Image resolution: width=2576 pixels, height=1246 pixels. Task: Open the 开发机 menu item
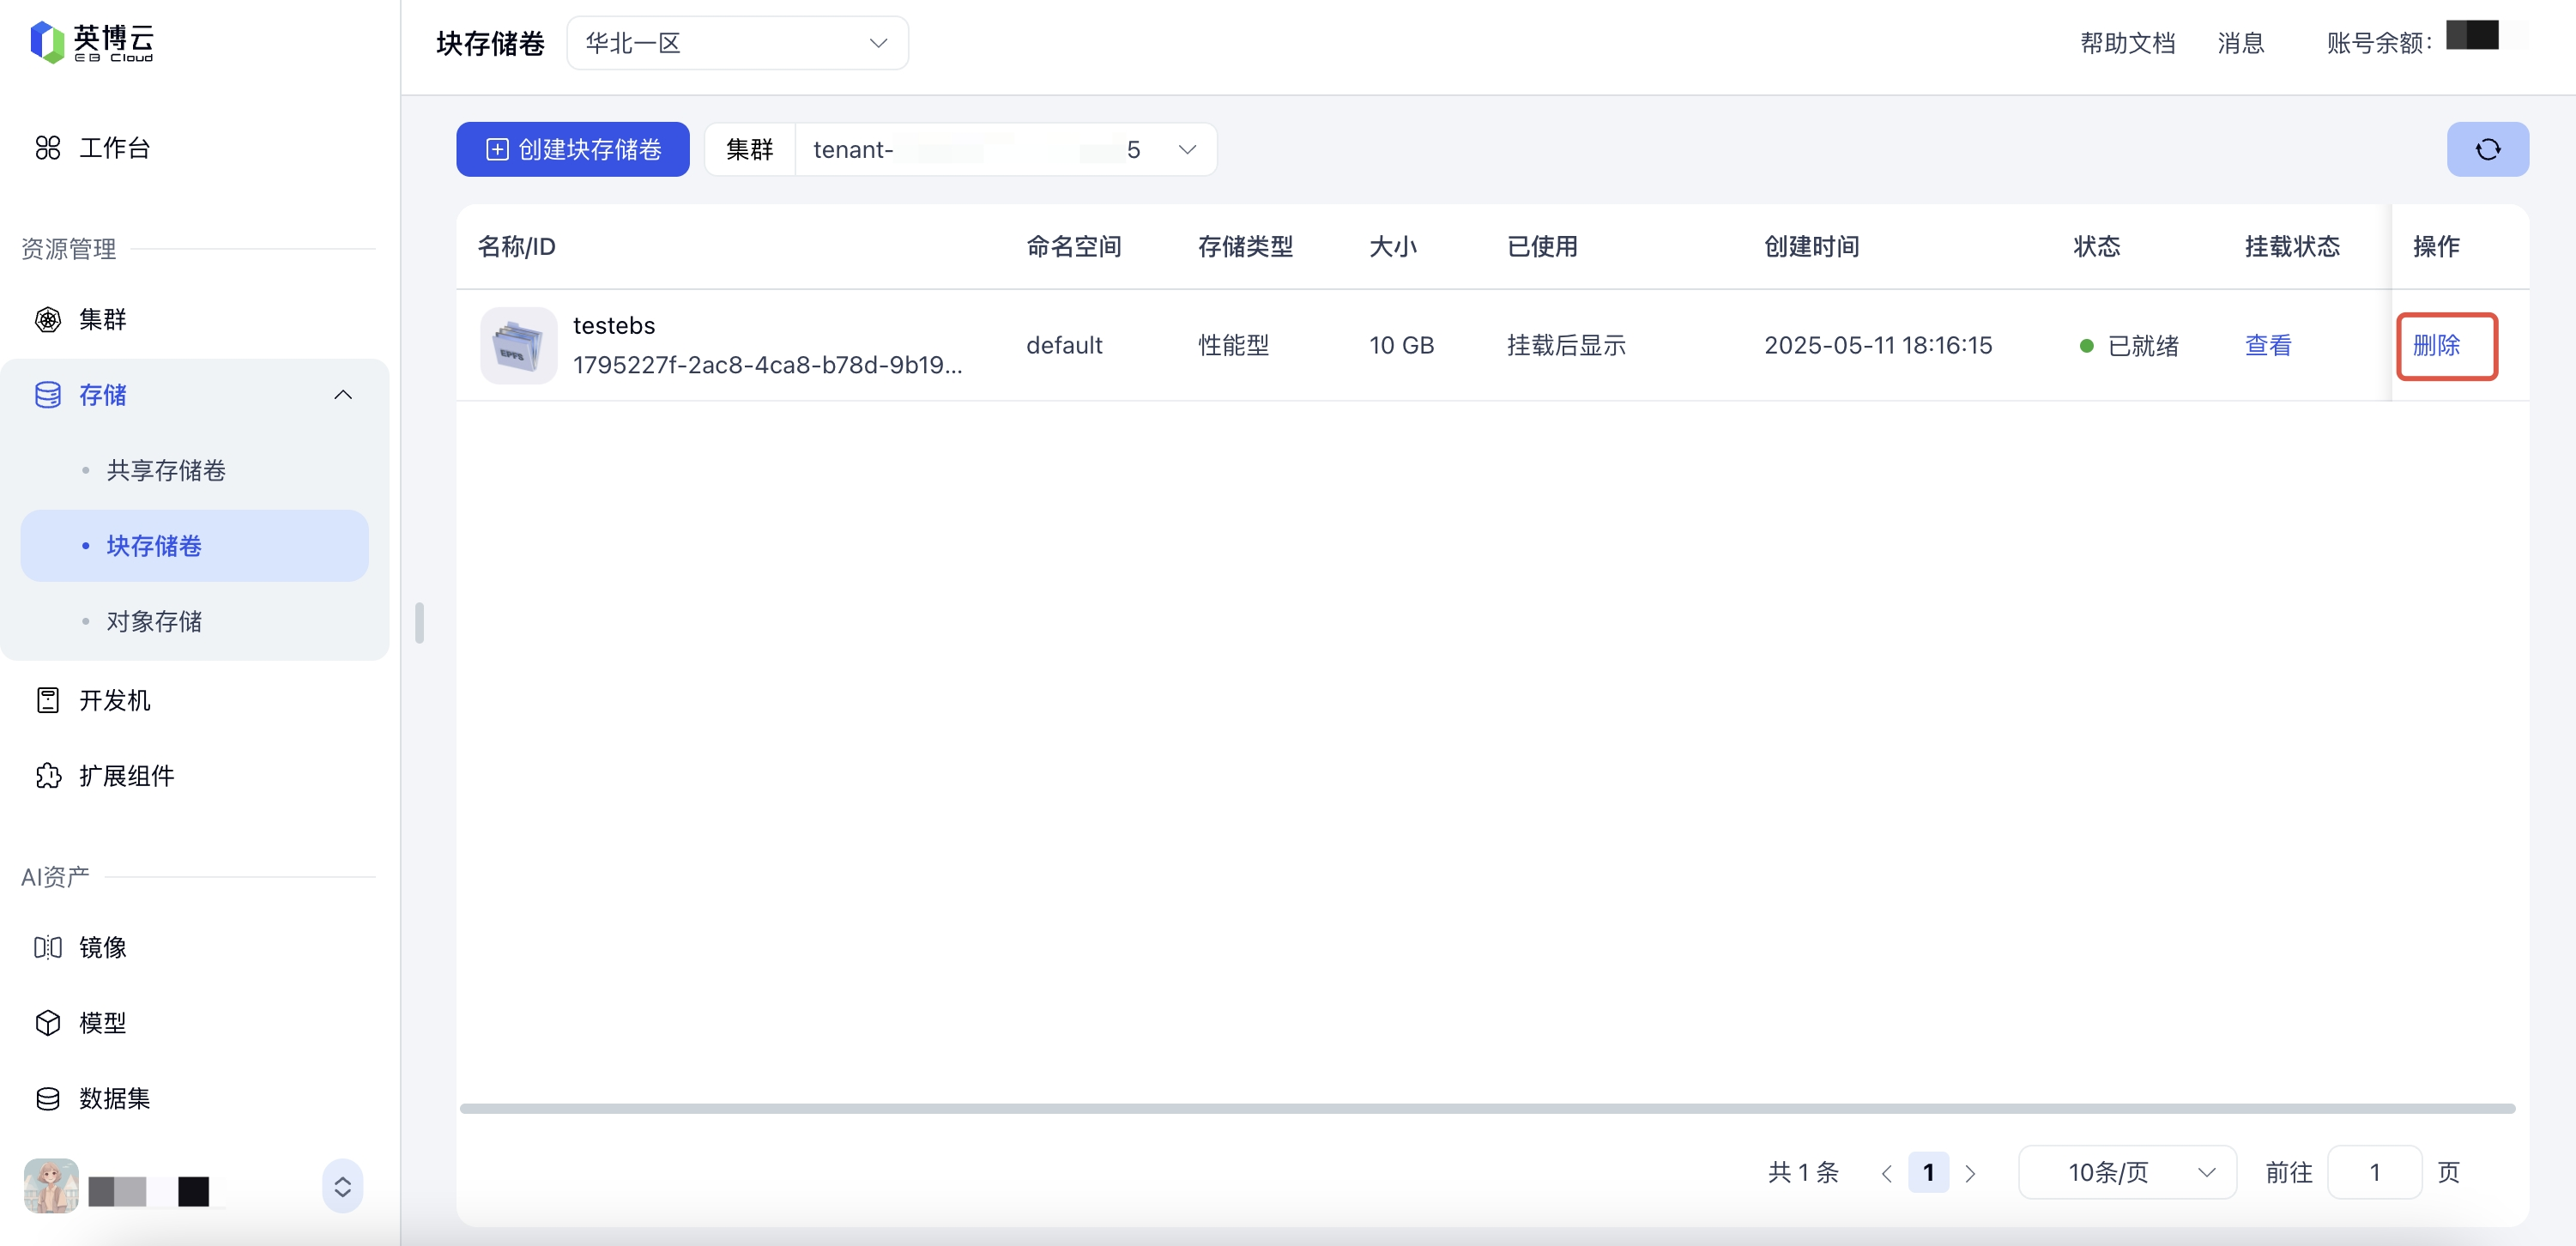click(114, 700)
